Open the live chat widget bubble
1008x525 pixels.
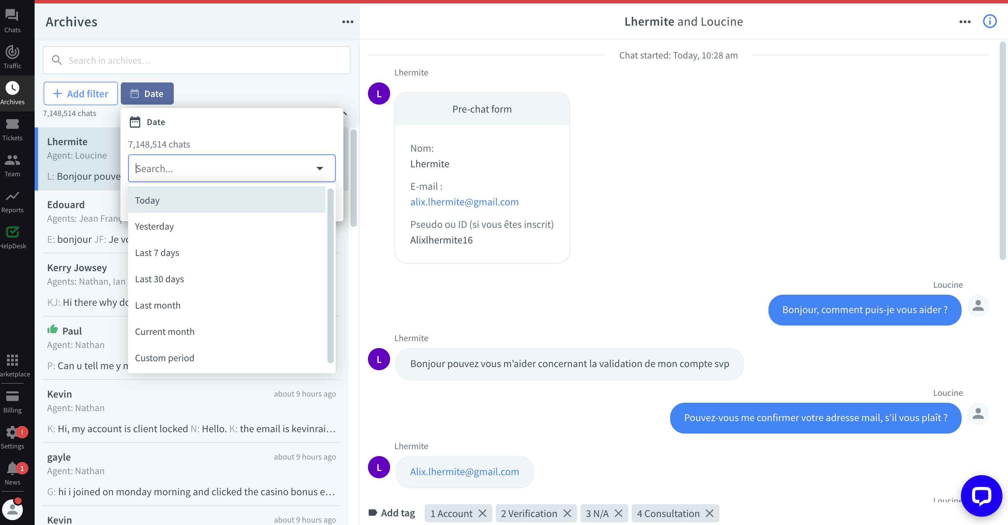(x=981, y=496)
